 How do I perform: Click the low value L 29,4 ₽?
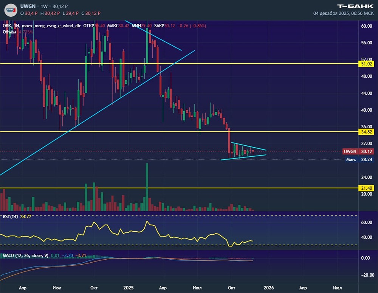70,14
